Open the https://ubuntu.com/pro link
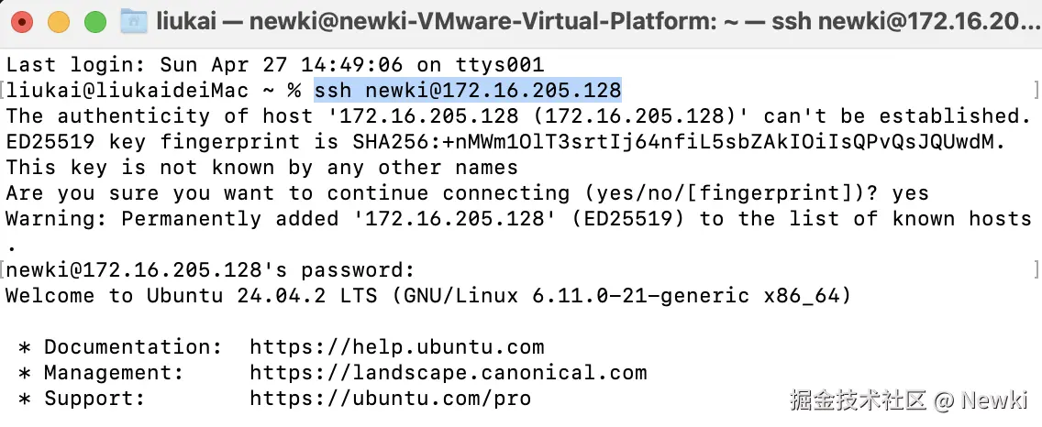This screenshot has width=1042, height=427. click(x=390, y=399)
